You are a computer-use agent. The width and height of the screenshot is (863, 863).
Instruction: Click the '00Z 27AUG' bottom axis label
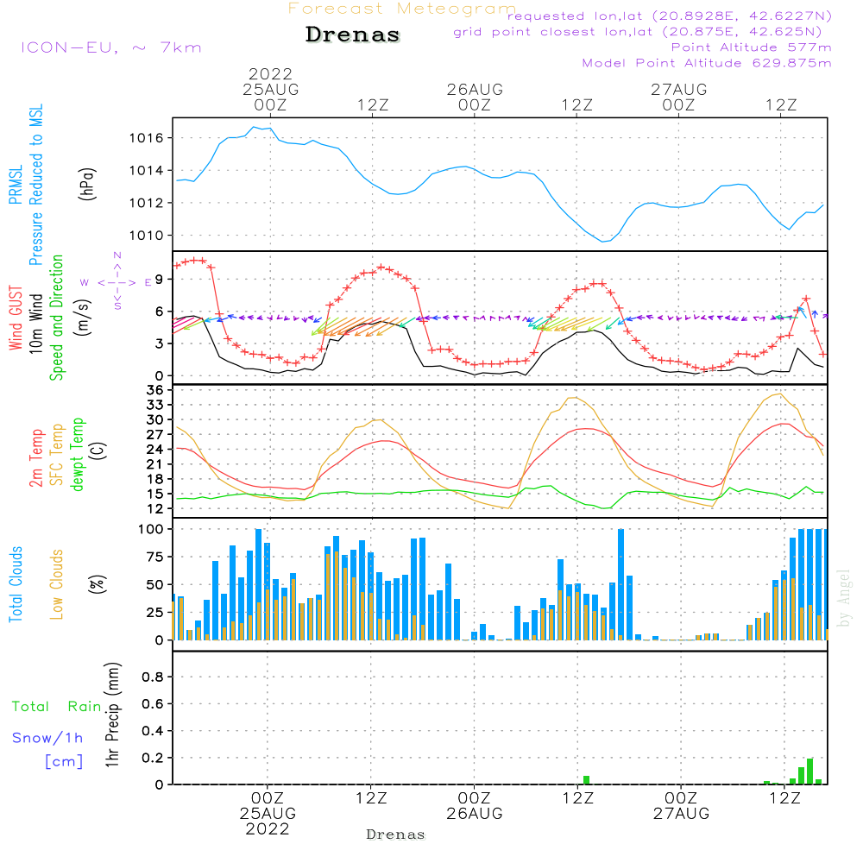coord(682,806)
